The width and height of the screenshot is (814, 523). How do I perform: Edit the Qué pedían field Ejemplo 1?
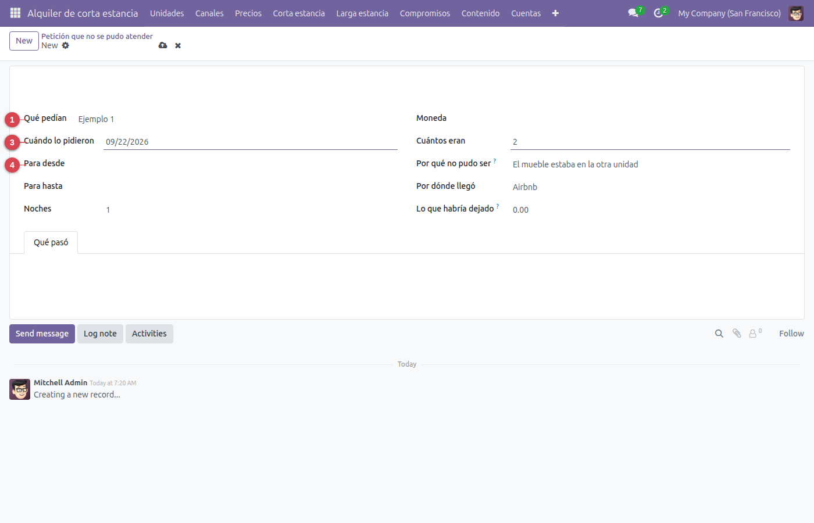237,119
